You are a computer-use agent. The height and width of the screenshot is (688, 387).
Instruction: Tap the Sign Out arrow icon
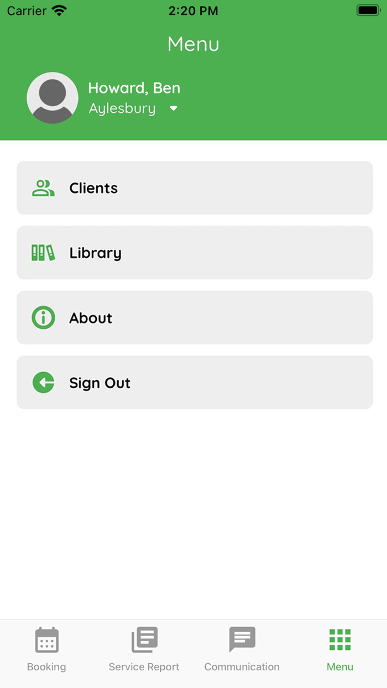(x=44, y=382)
